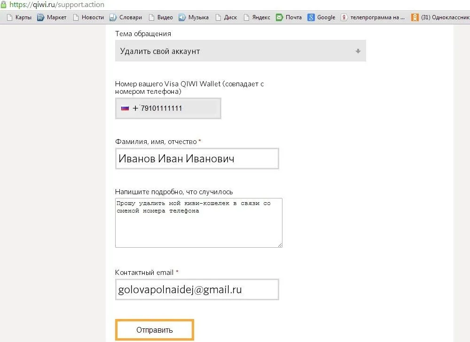470x342 pixels.
Task: Open the Тема обращения dropdown
Action: click(240, 51)
